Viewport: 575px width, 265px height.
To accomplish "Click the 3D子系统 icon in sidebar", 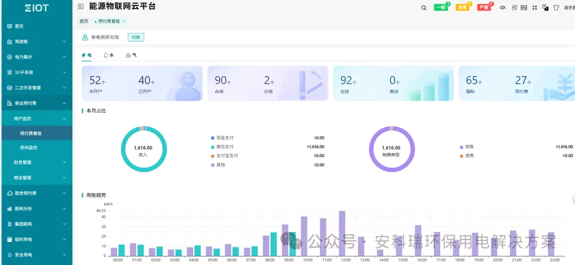I will click(10, 72).
